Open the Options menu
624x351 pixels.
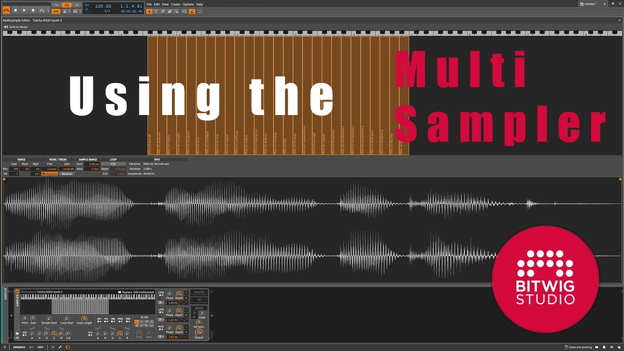[x=188, y=4]
